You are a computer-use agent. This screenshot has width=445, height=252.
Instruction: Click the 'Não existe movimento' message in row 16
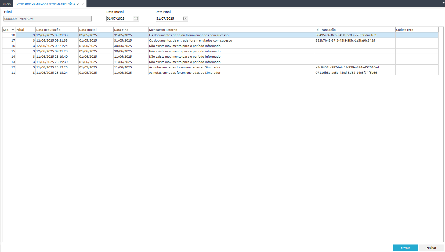tap(185, 46)
